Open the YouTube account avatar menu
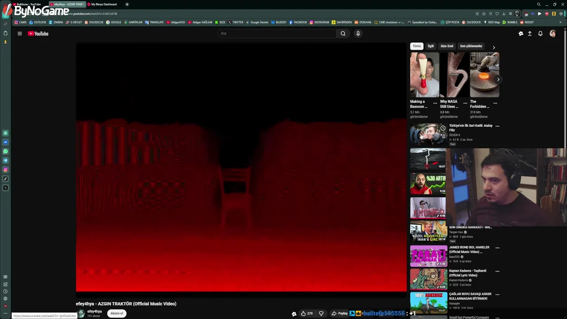Image resolution: width=567 pixels, height=319 pixels. pyautogui.click(x=553, y=34)
